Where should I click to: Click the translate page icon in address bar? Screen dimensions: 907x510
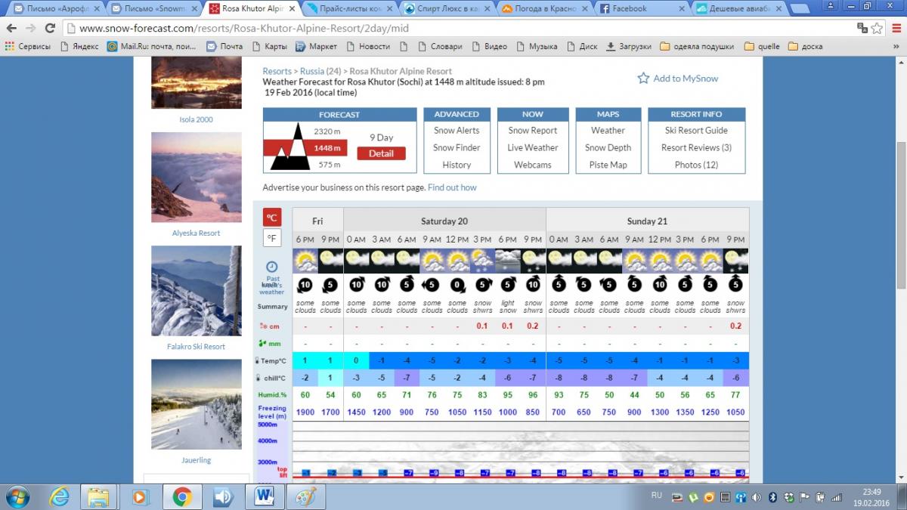coord(862,28)
